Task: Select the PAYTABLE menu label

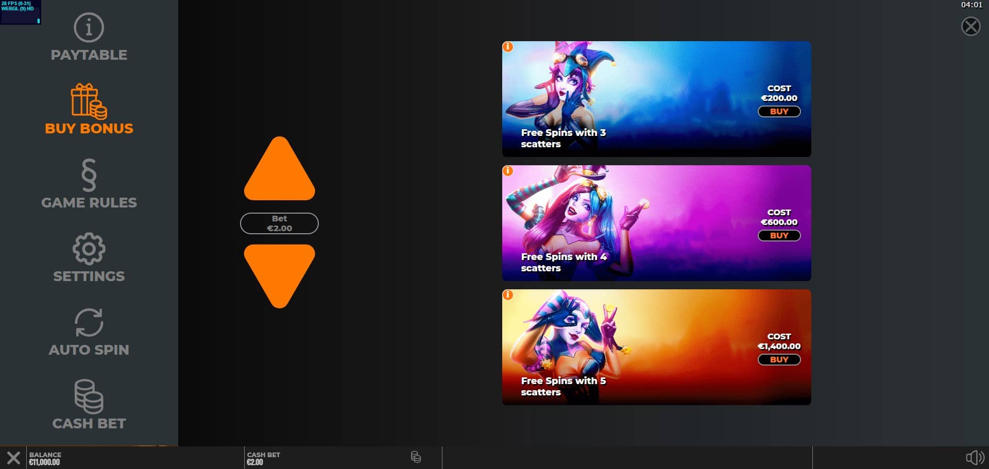Action: point(89,55)
